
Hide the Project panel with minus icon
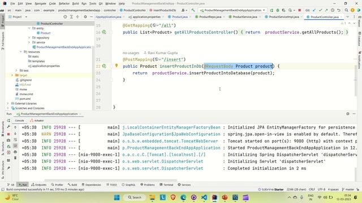(91, 17)
